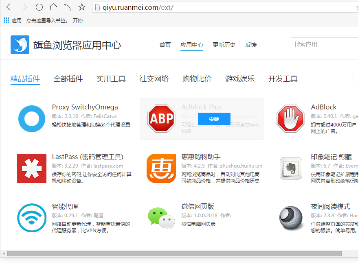Switch to the 全部插件 tab

68,79
